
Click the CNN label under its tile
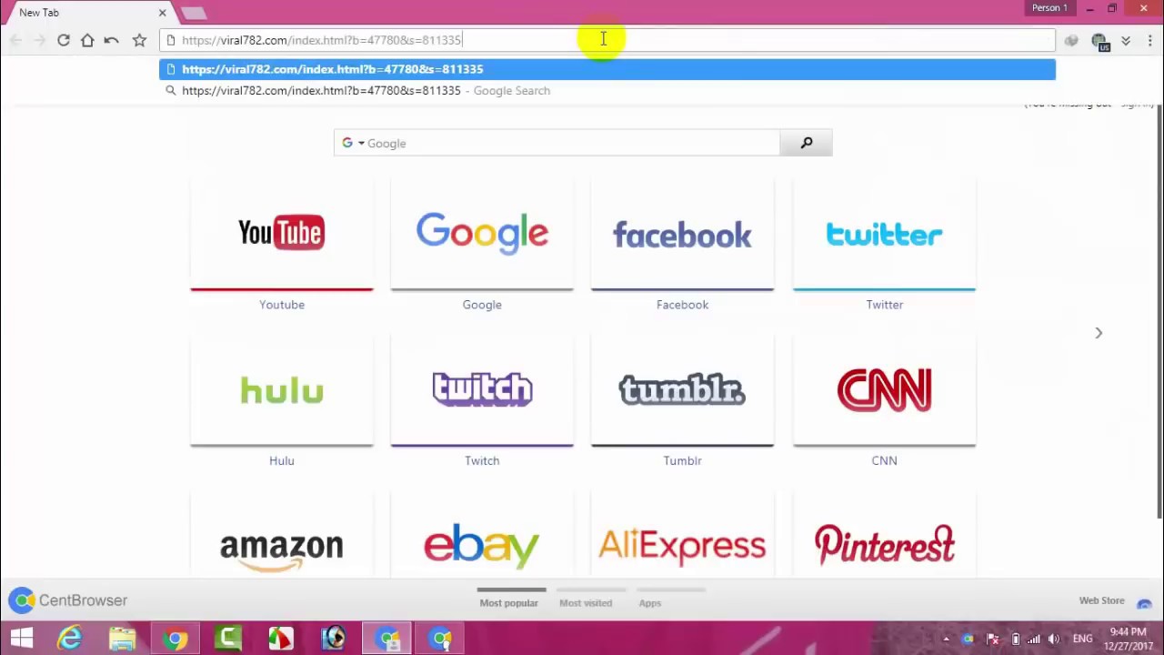[x=884, y=460]
